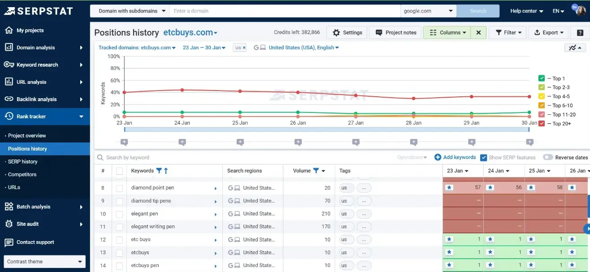Open SERP feature star for etc buys 24 Jan
590x272 pixels.
(x=490, y=239)
